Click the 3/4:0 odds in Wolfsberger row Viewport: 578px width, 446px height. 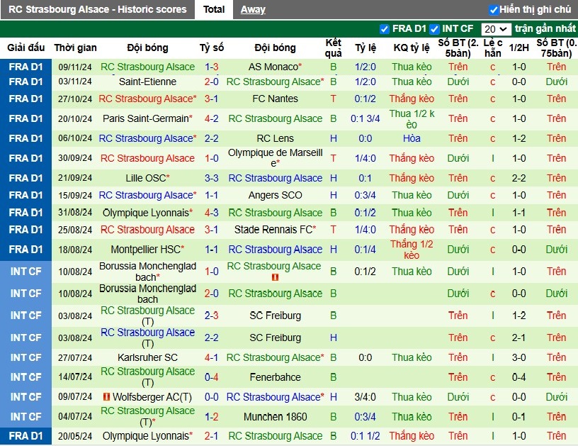click(x=365, y=397)
